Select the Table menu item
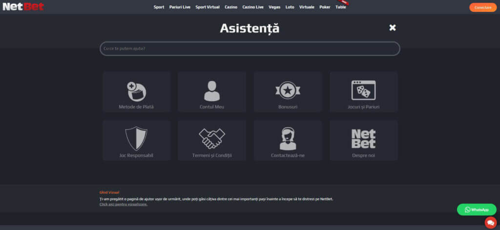 tap(340, 7)
